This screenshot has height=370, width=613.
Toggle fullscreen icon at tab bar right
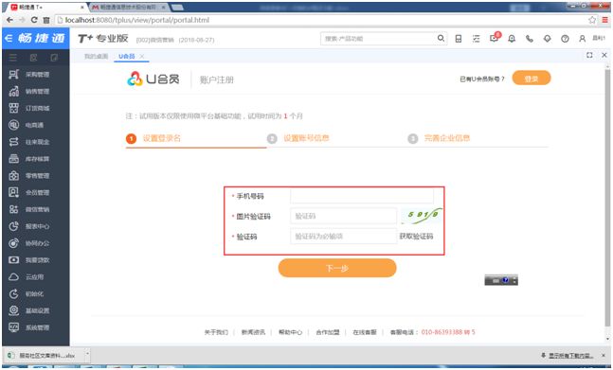pos(589,56)
